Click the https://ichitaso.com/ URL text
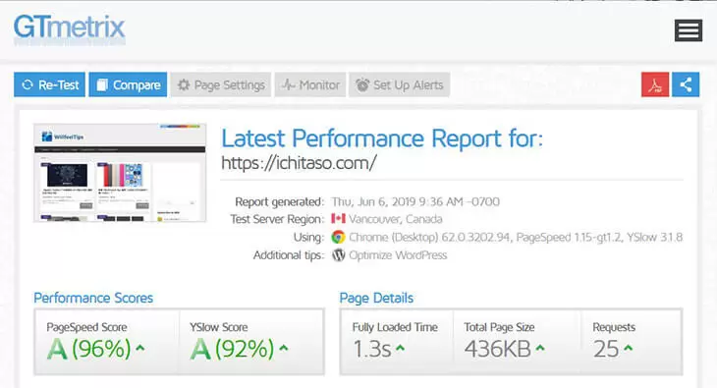Image resolution: width=717 pixels, height=388 pixels. point(299,163)
